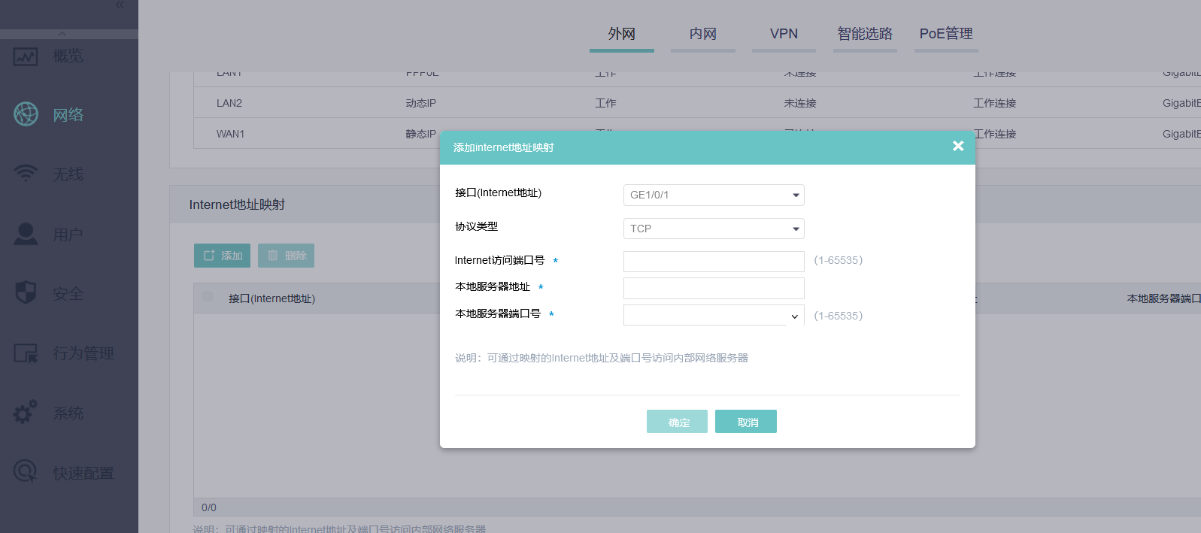1201x533 pixels.
Task: Open the 协议类型 TCP dropdown
Action: point(714,229)
